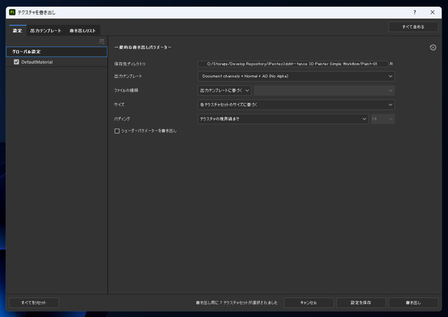This screenshot has height=317, width=448.
Task: Open the ファイルの種類 format dropdown
Action: coord(225,91)
